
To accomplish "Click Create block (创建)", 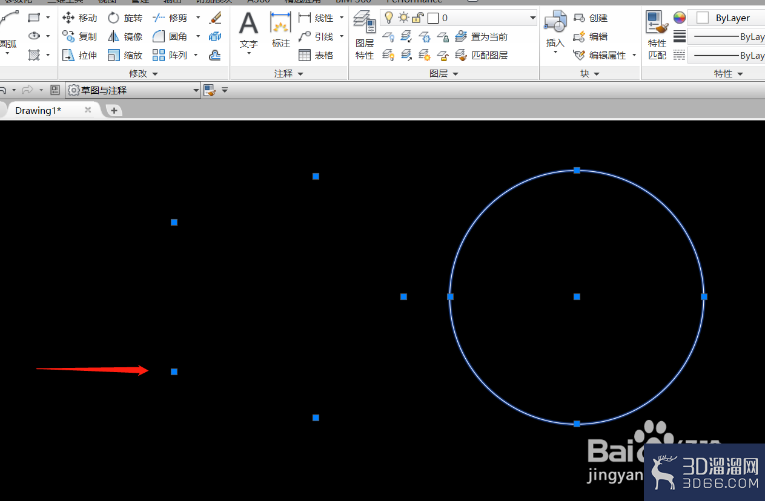I will point(591,18).
